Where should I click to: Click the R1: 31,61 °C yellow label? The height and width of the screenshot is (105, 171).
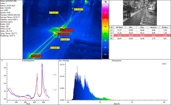click(x=65, y=39)
